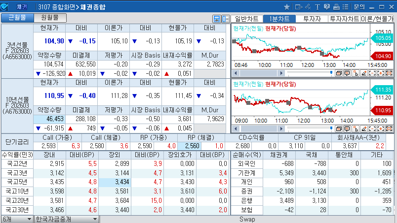Click 문의 inquiry button
The image size is (397, 223).
(359, 7)
